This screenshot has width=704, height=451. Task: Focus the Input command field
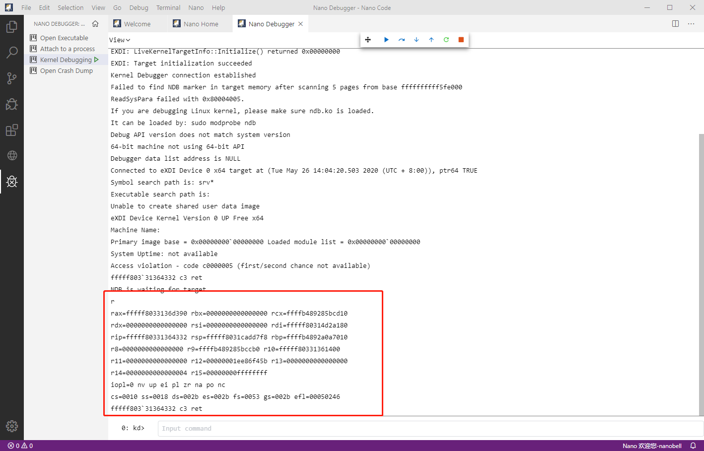coord(430,428)
